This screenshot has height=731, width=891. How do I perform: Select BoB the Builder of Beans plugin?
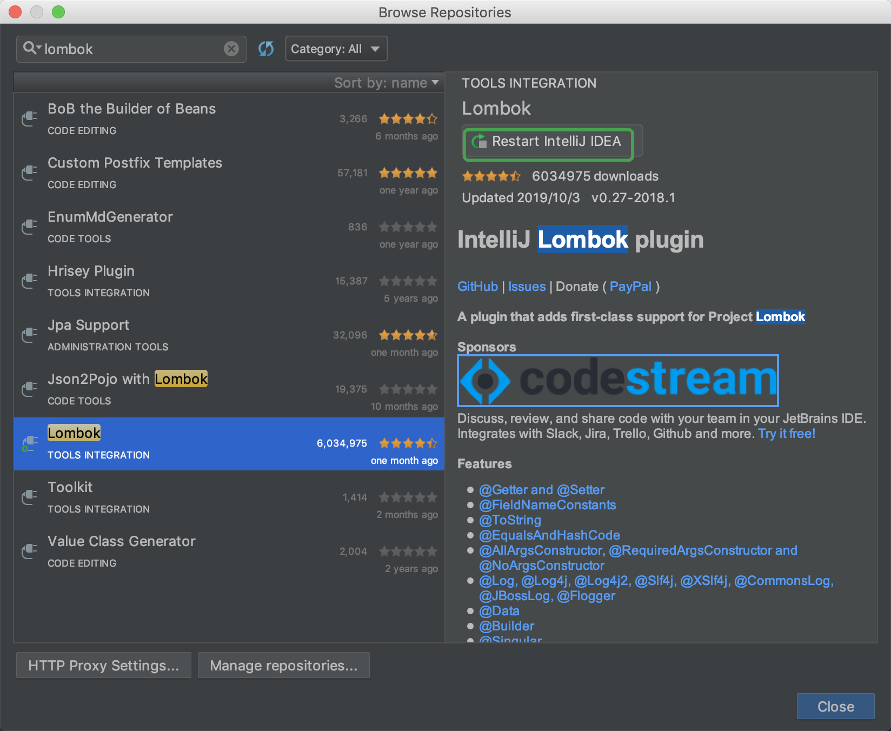pyautogui.click(x=229, y=119)
